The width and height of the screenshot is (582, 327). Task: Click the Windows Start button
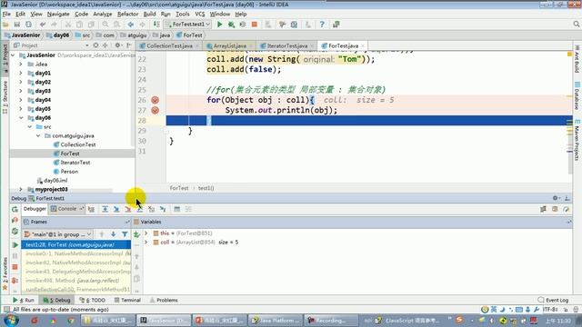tap(10, 320)
